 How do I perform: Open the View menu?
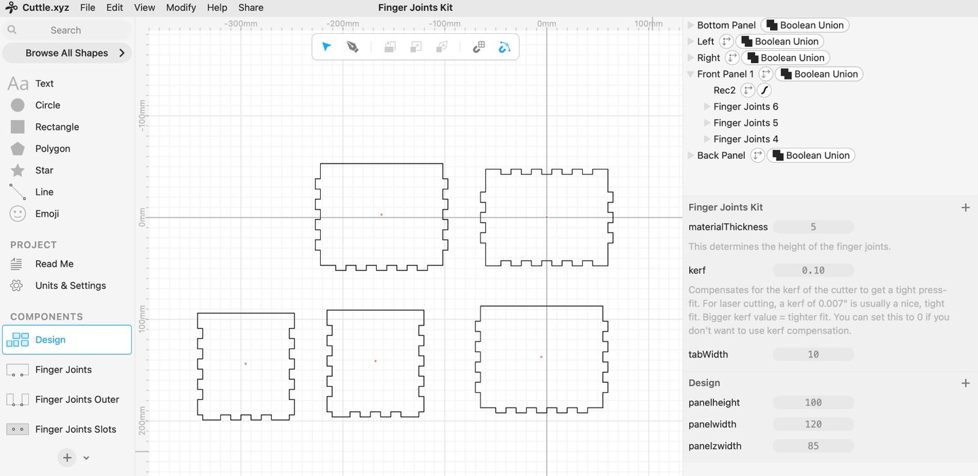click(145, 7)
